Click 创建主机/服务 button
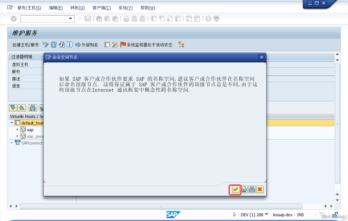 click(26, 45)
